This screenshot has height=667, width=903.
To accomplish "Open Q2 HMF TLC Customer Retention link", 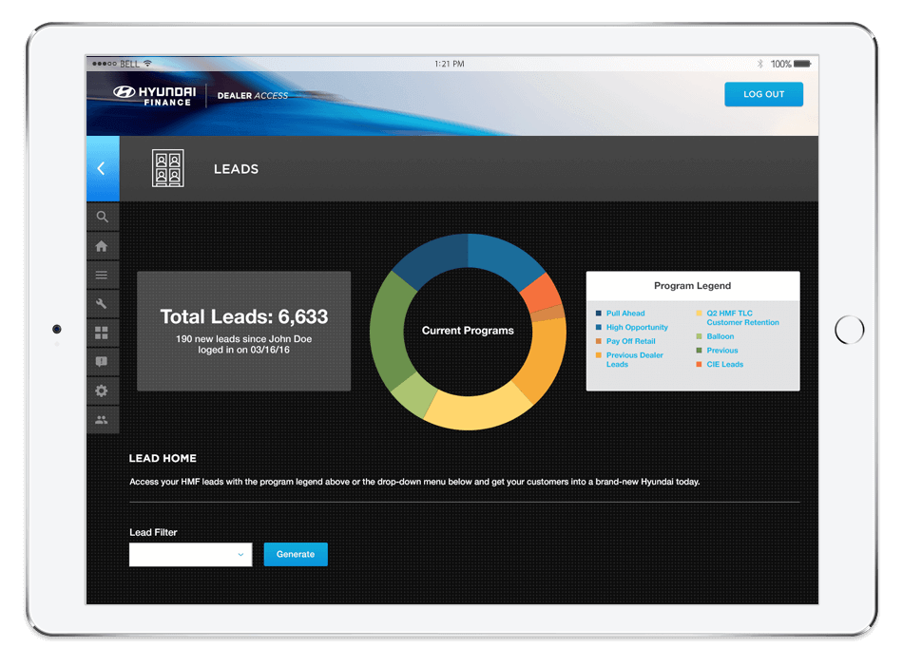I will click(742, 317).
